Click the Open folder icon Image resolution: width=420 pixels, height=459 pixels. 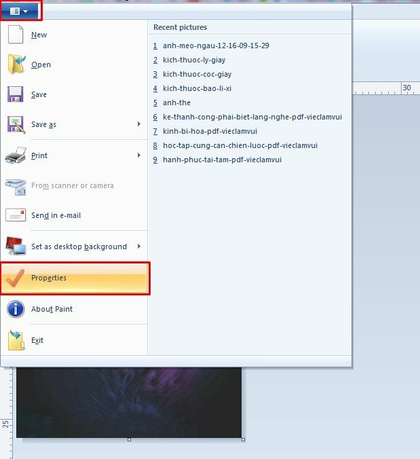(16, 65)
